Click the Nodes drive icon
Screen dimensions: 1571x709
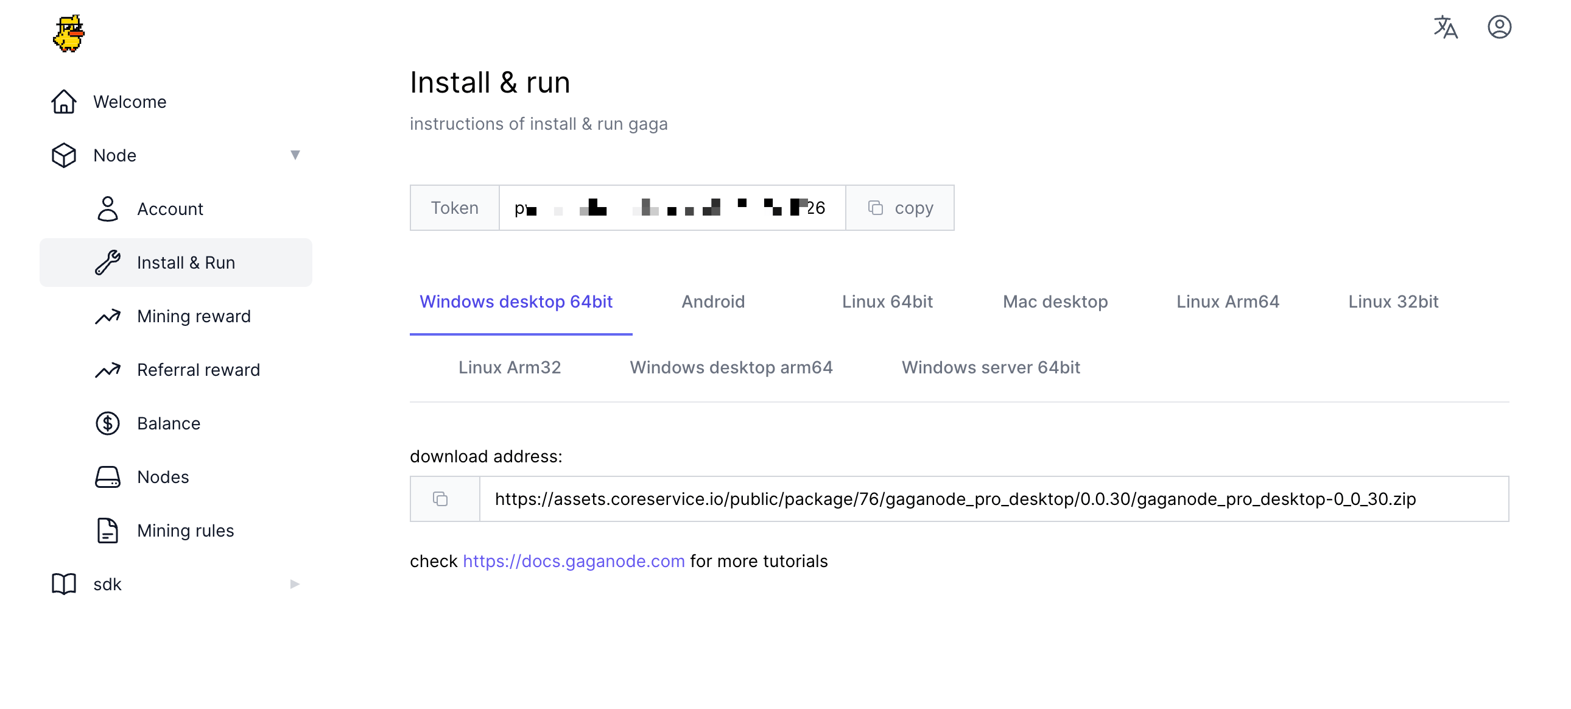(107, 477)
